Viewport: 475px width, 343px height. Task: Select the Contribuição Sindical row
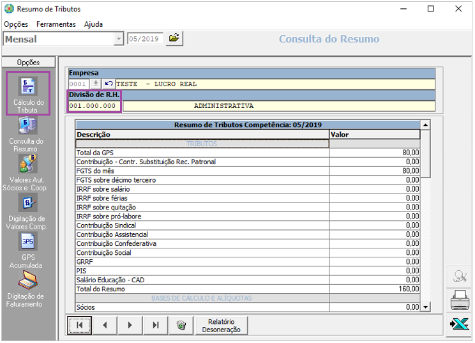(x=248, y=225)
